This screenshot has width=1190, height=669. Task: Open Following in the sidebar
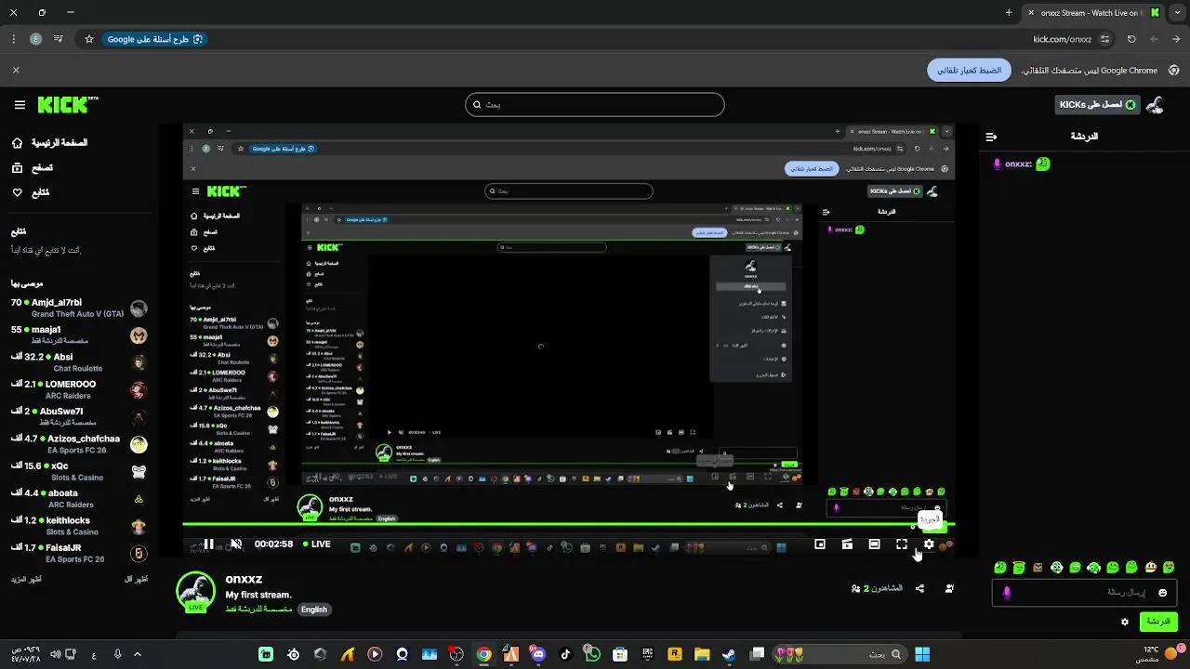31,192
